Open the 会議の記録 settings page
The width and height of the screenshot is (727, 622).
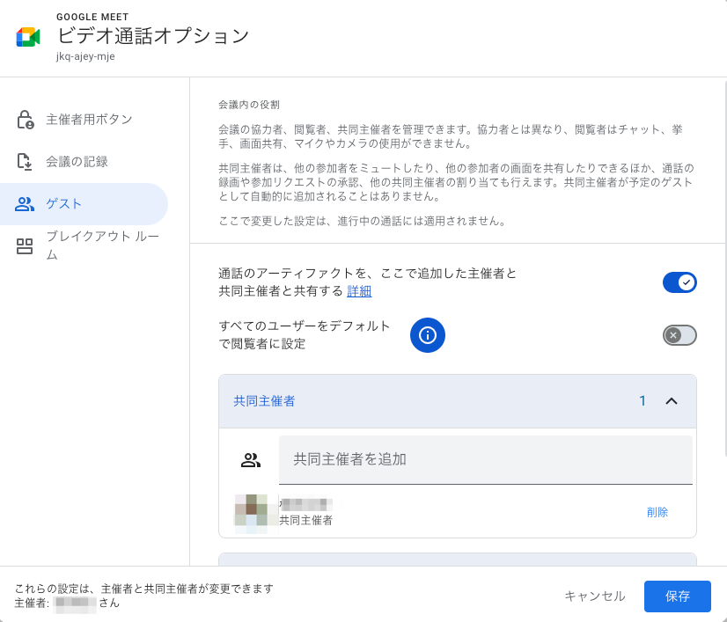[x=69, y=161]
